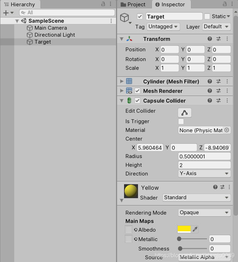
Task: Click the Position X field
Action: click(x=170, y=50)
